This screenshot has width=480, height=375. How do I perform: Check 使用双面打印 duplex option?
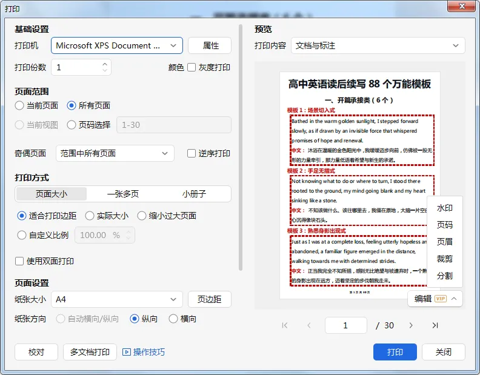[19, 261]
